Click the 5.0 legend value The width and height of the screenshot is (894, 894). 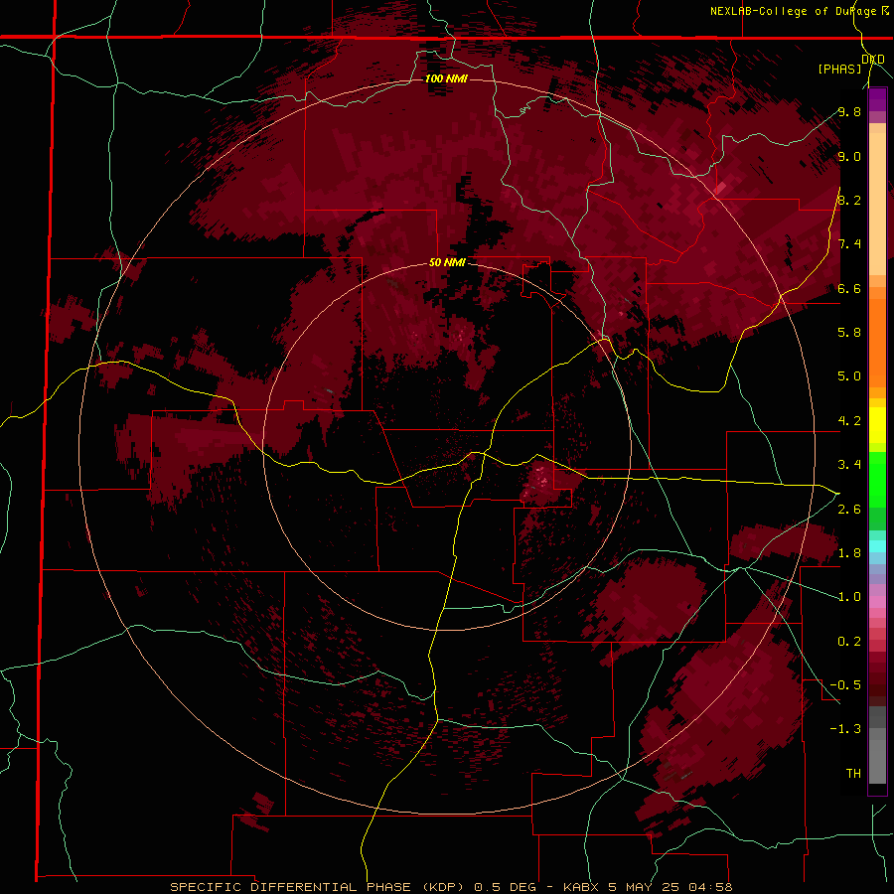849,376
